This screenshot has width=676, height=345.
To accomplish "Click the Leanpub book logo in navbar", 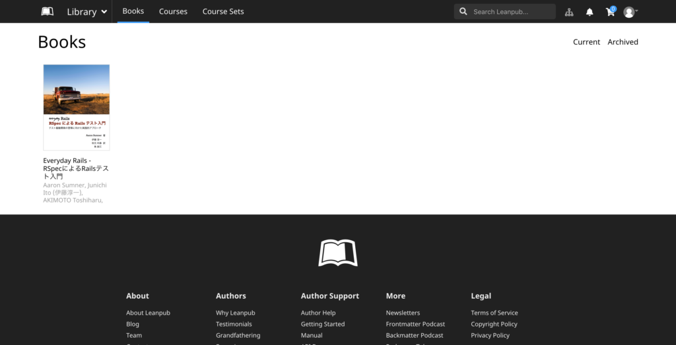I will pyautogui.click(x=47, y=11).
